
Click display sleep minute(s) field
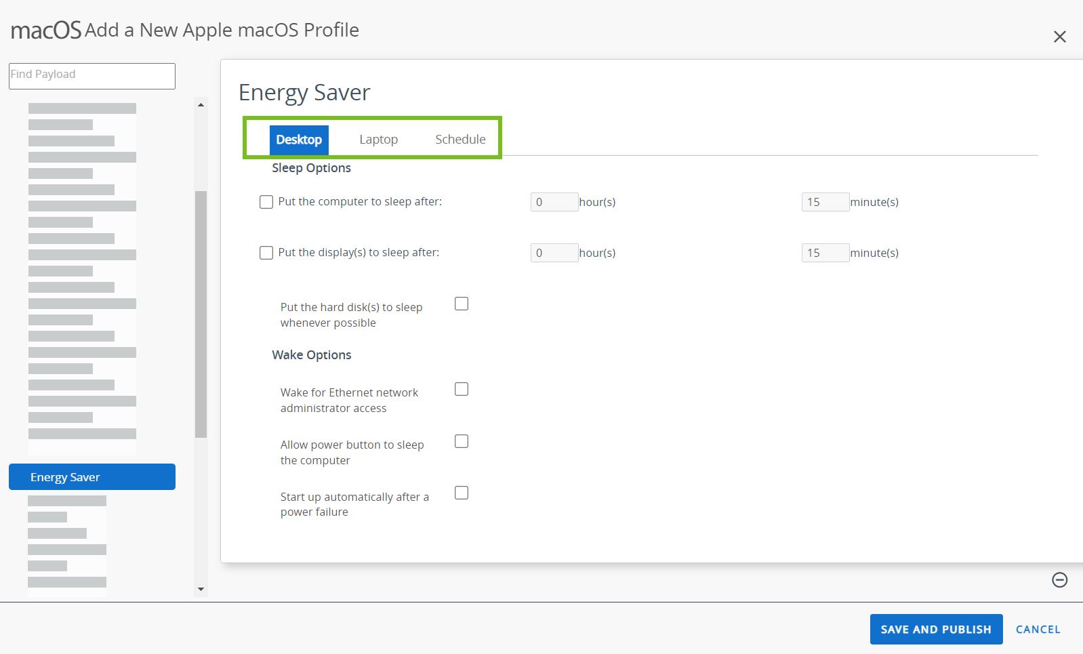[x=825, y=253]
